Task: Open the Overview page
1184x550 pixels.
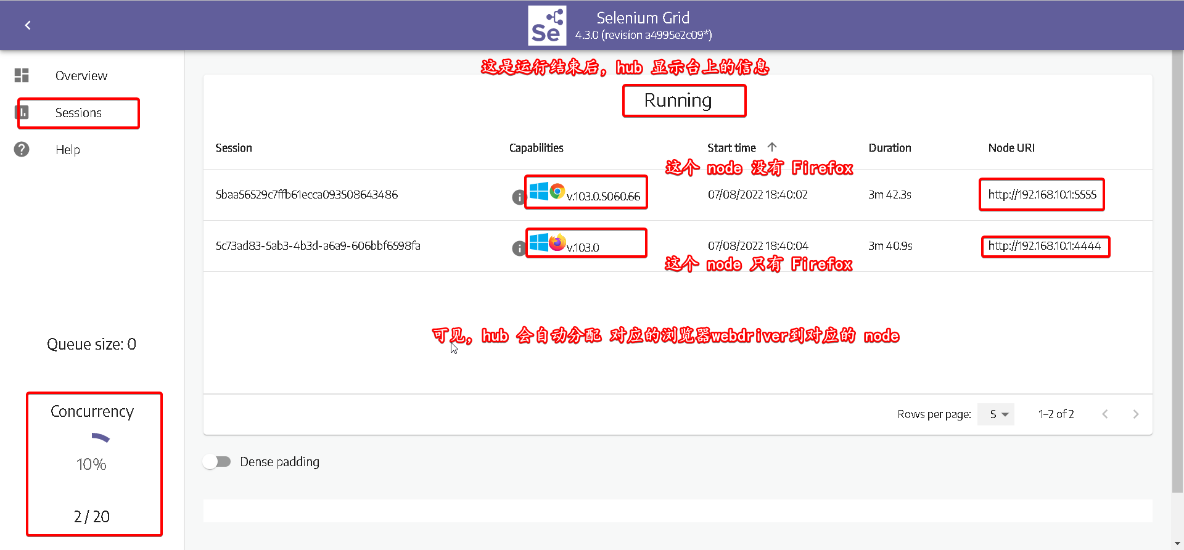Action: pyautogui.click(x=81, y=76)
